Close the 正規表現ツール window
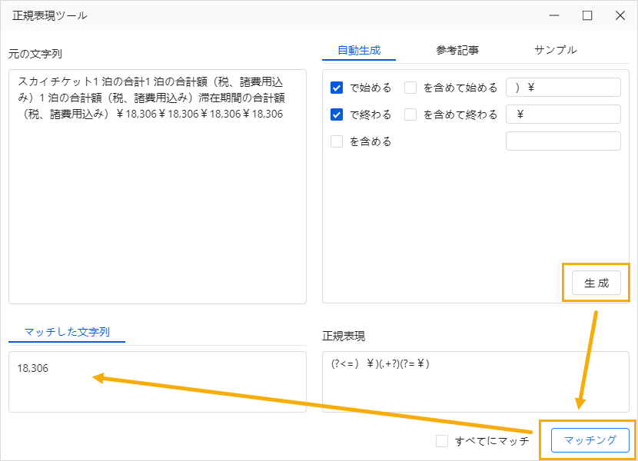 [x=620, y=15]
